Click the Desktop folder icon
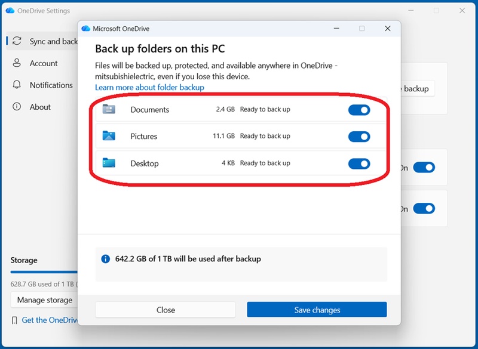The image size is (478, 349). pos(109,163)
